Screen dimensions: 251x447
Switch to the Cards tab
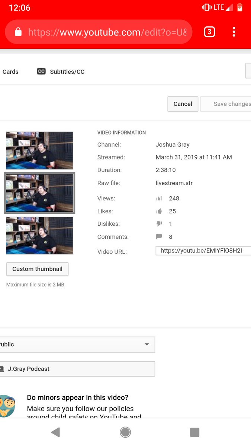[10, 72]
